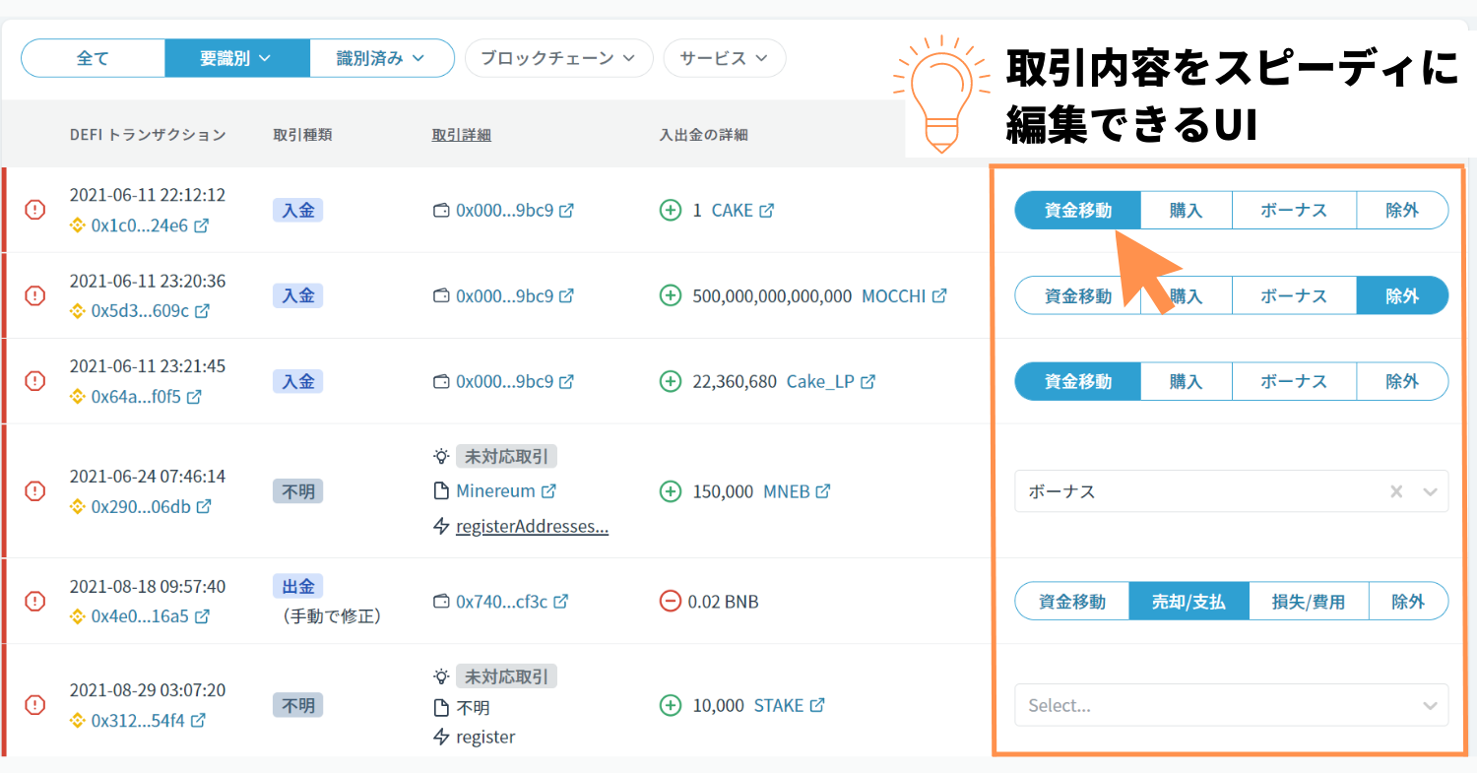Open external link for the CAKE token
The image size is (1477, 773).
coord(766,210)
